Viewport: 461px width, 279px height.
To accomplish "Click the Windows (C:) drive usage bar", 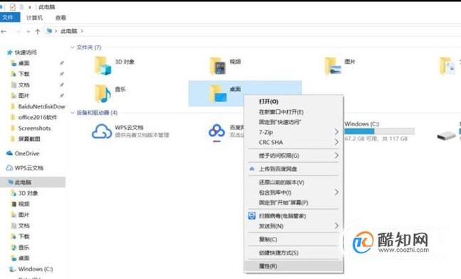I will pos(380,131).
